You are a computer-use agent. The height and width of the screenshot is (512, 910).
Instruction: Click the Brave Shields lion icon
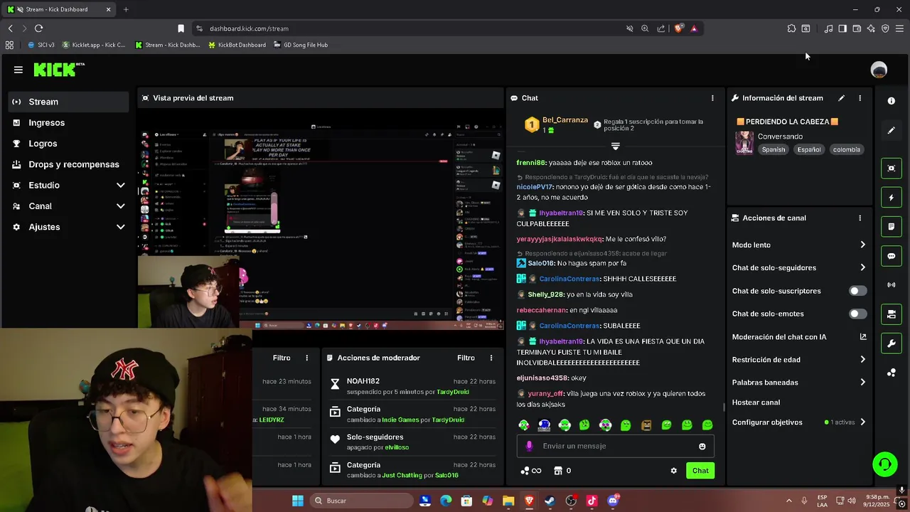[678, 28]
